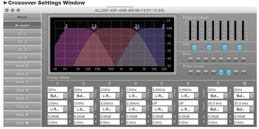Mute output channel 2
The image size is (259, 129).
coord(198,59)
